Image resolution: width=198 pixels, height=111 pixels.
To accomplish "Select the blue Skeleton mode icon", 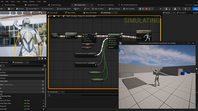I will click(166, 9).
